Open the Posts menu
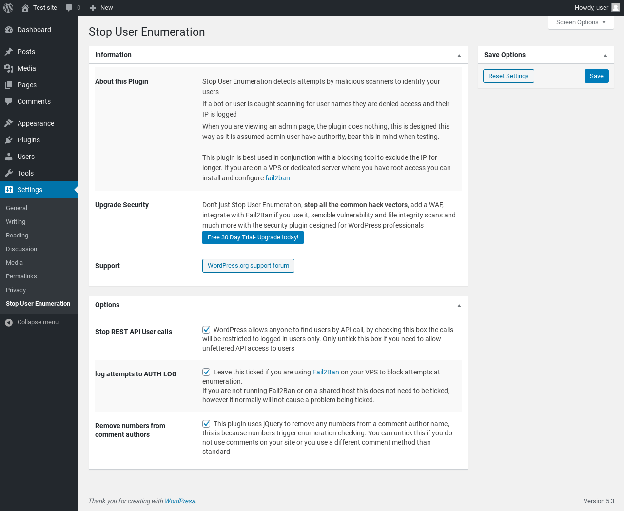 tap(39, 52)
